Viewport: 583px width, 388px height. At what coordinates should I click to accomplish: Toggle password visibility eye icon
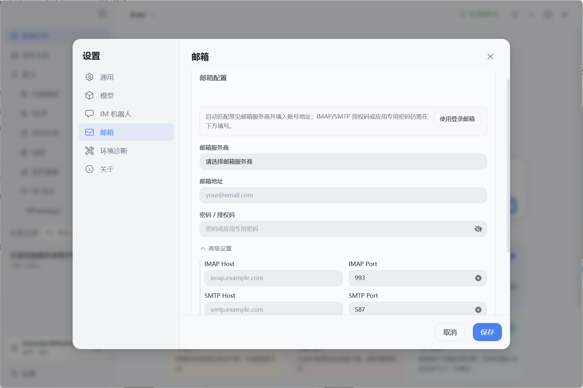click(x=478, y=229)
